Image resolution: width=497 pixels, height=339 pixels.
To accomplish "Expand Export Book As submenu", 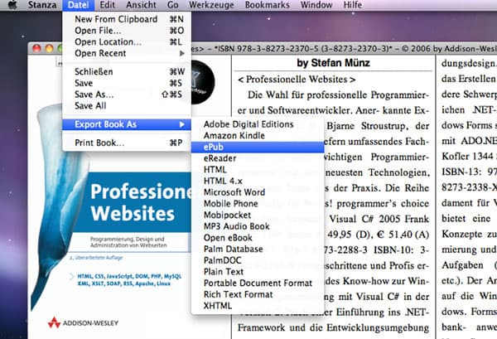I will [127, 124].
